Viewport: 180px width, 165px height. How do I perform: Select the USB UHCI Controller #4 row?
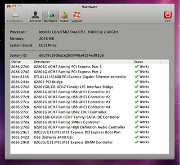pos(90,107)
